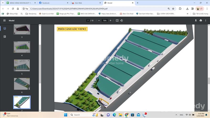Viewport: 210px width, 118px height.
Task: Open File Explorer from taskbar
Action: pos(120,115)
